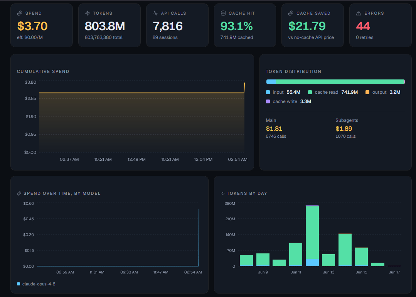The image size is (416, 297).
Task: Click the TOKEN DISTRIBUTION heading
Action: (x=293, y=71)
